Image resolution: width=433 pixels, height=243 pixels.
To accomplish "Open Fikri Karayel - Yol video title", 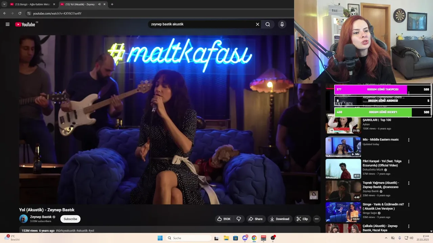I will tap(382, 163).
